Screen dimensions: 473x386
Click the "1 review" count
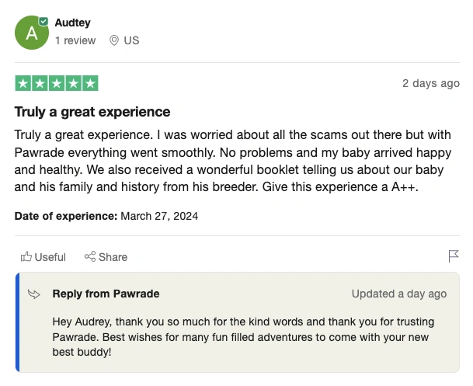[75, 40]
